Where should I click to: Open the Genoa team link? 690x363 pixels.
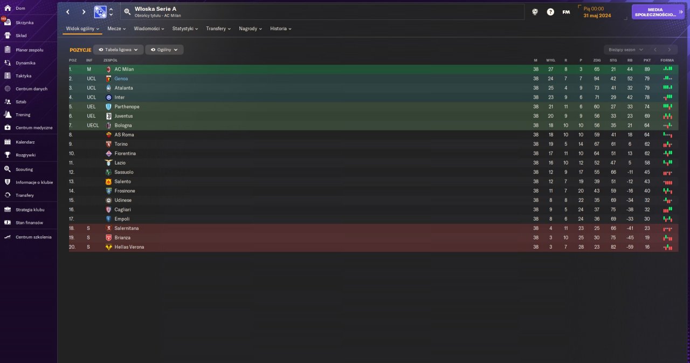(121, 79)
